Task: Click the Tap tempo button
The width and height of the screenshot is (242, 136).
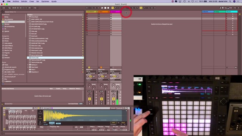Action: [x=9, y=8]
